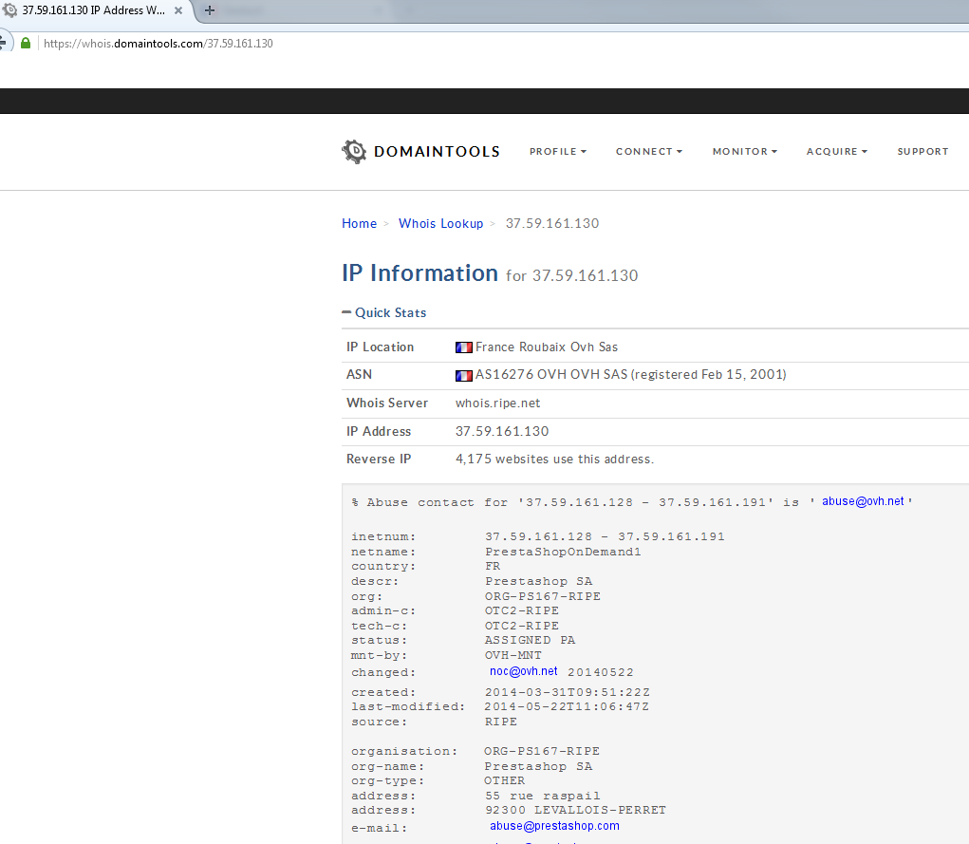Screen dimensions: 969x844
Task: Click created value '2014-03-31T09:51:22Z'
Action: (x=567, y=692)
